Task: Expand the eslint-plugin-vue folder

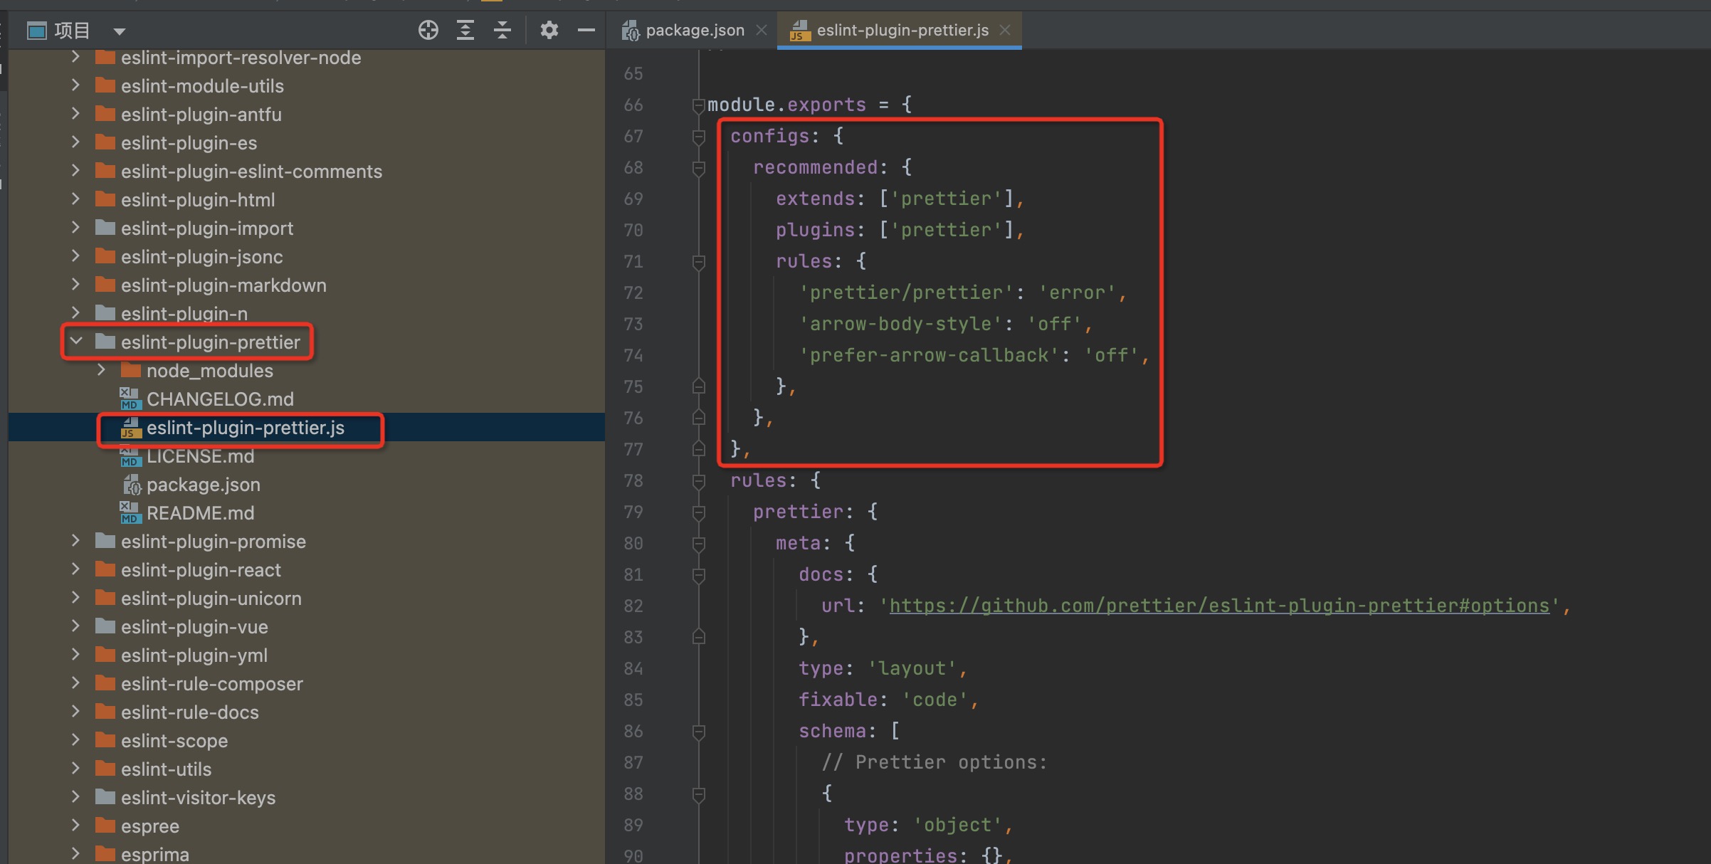Action: 75,626
